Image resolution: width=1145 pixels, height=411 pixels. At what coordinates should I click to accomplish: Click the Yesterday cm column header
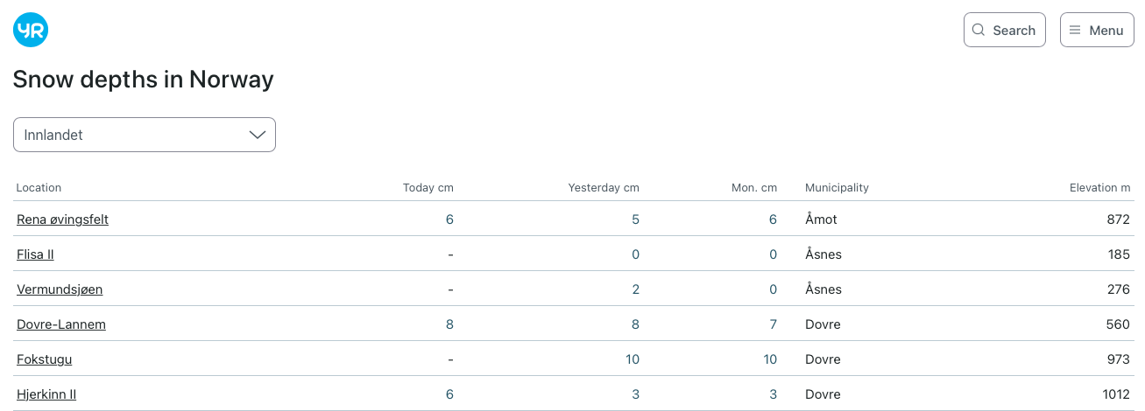[604, 187]
